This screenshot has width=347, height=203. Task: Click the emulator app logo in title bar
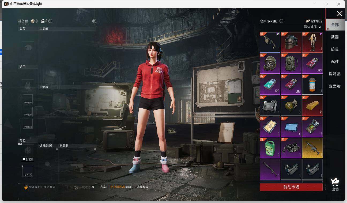pos(6,4)
